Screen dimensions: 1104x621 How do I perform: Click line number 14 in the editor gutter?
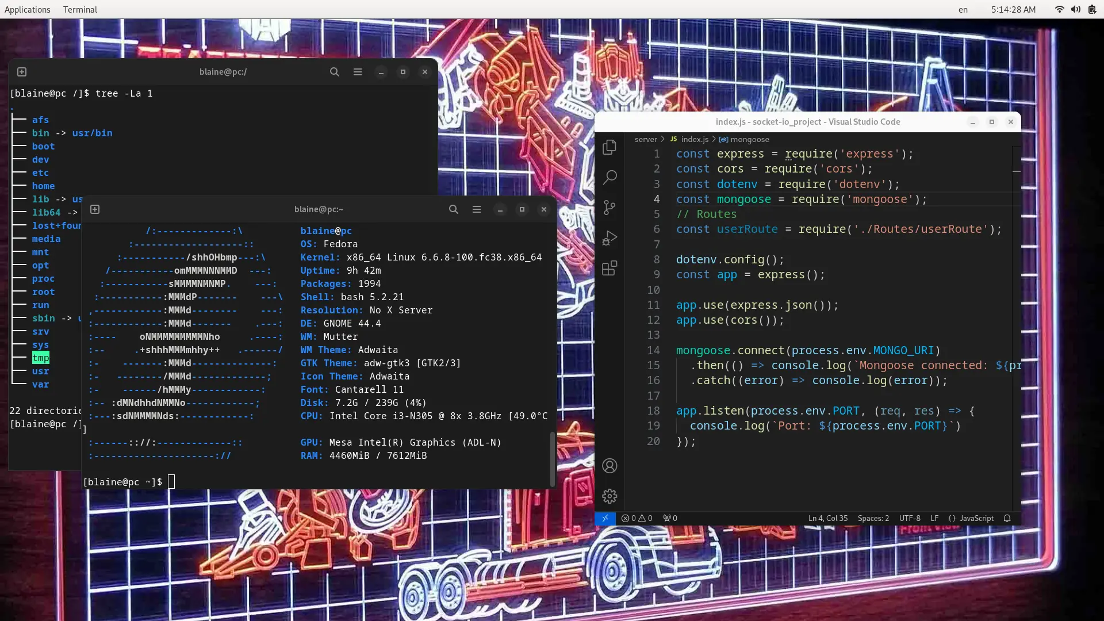pyautogui.click(x=653, y=350)
